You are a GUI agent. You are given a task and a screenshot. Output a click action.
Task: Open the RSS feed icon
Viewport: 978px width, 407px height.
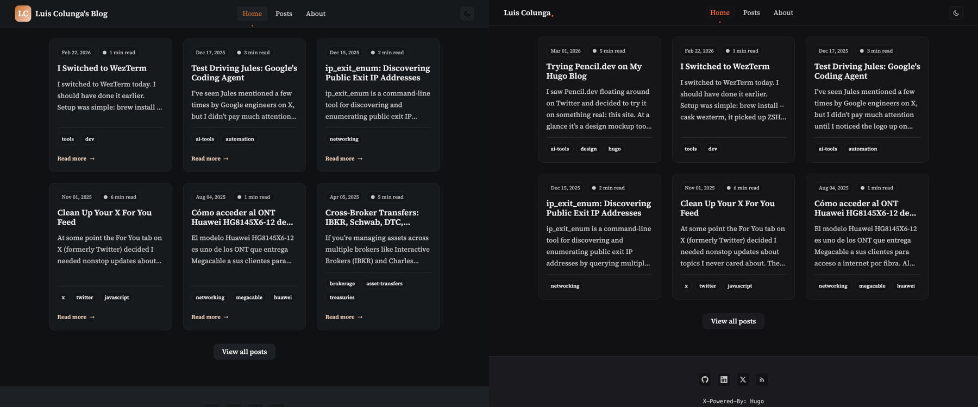pyautogui.click(x=762, y=379)
